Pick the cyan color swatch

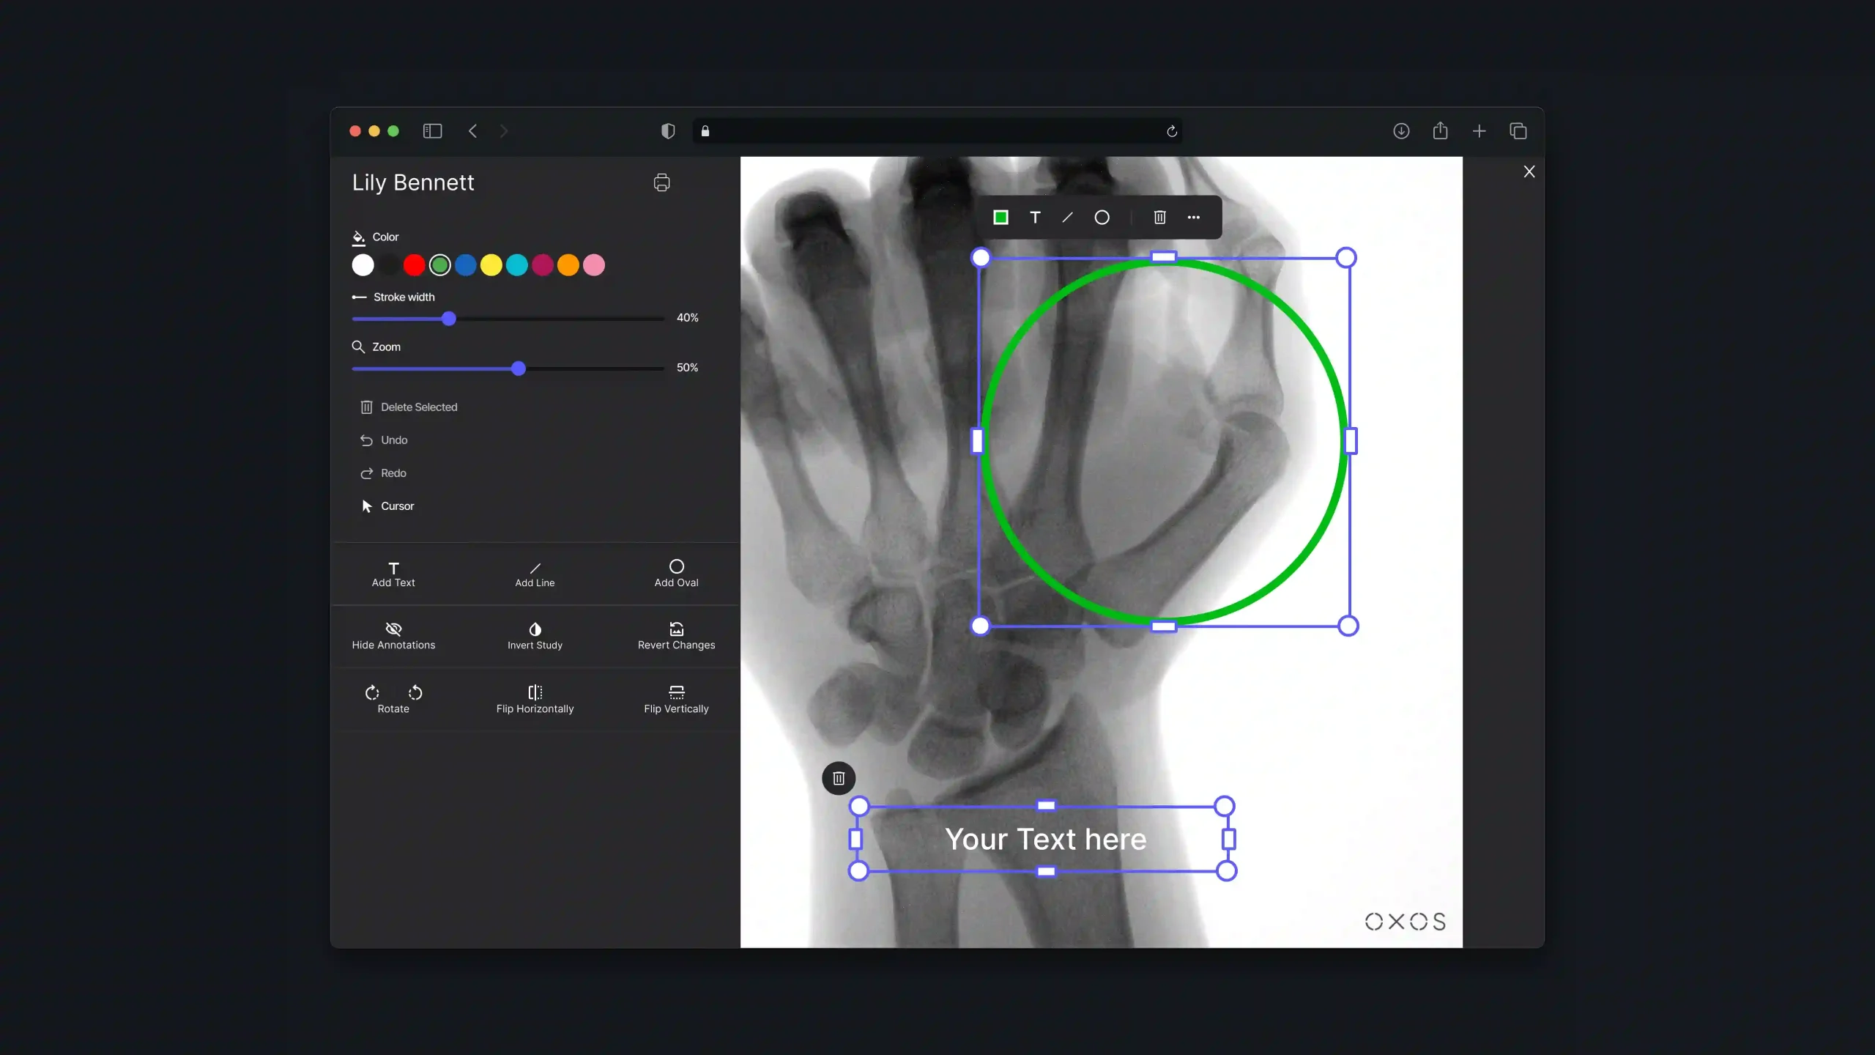click(516, 265)
